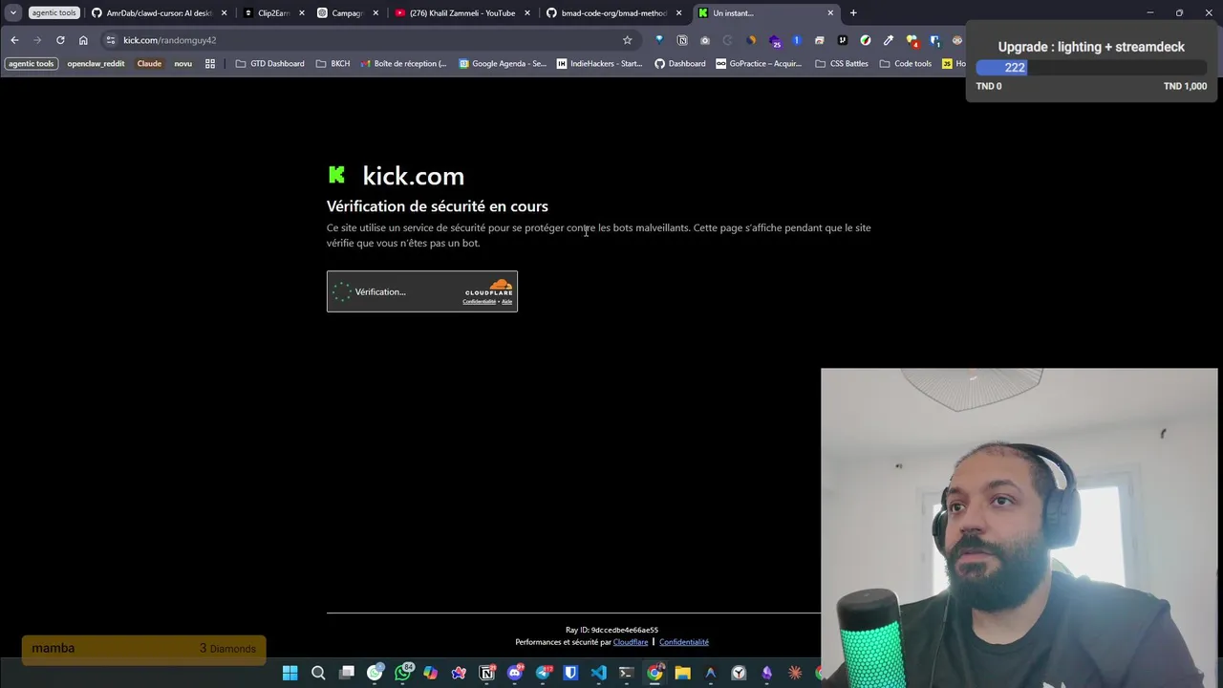Open Visual Studio Code from the taskbar

pos(598,673)
